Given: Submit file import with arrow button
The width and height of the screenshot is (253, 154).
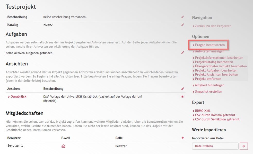Looking at the screenshot, I should [243, 146].
